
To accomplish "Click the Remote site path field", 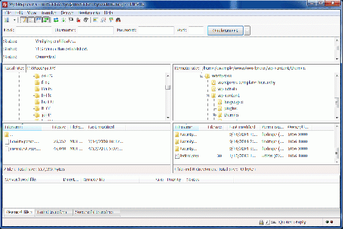I will (270, 68).
